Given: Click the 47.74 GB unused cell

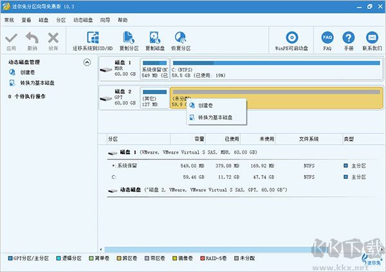Looking at the screenshot, I should coord(264,177).
